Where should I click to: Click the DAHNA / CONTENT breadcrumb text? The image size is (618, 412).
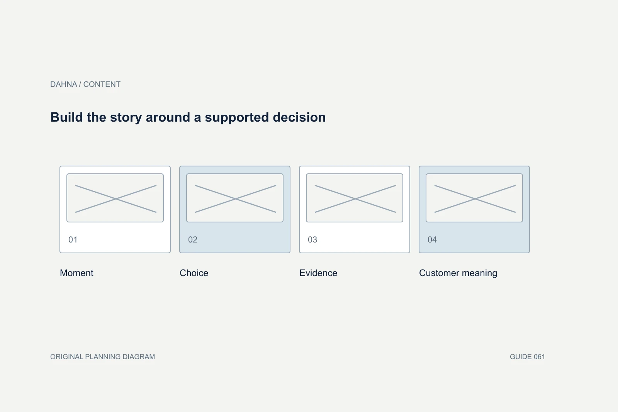coord(85,84)
